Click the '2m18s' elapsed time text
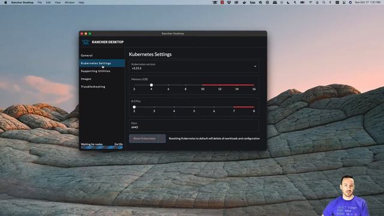 [119, 144]
